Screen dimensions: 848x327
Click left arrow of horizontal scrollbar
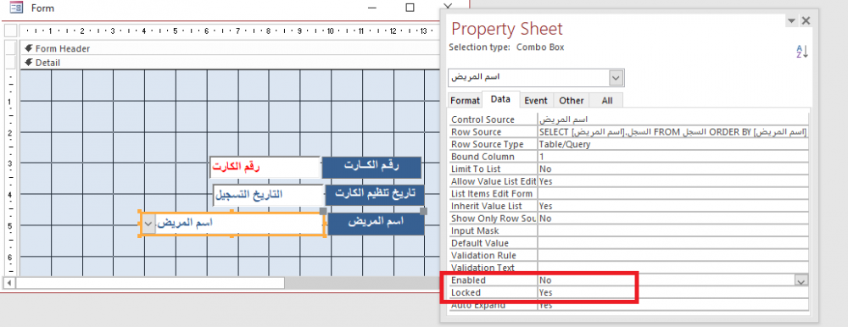tap(8, 283)
